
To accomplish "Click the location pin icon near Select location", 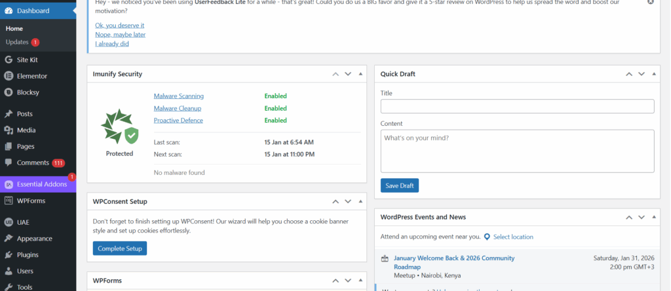I will pyautogui.click(x=487, y=237).
